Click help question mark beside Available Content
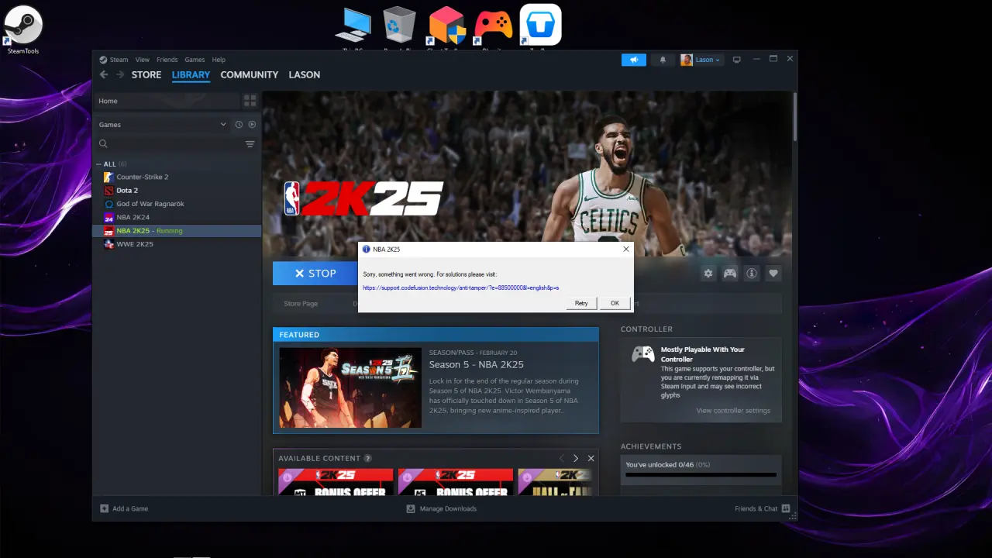This screenshot has height=558, width=992. pyautogui.click(x=367, y=458)
